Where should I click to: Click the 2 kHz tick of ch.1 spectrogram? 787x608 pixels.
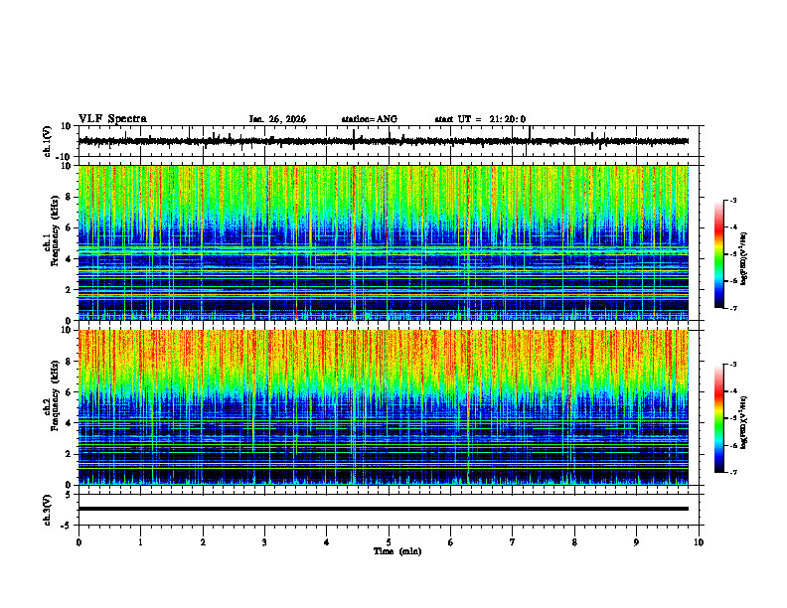(x=69, y=289)
